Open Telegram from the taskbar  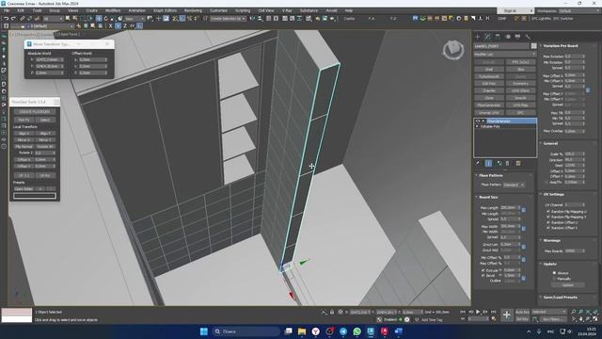[x=343, y=331]
